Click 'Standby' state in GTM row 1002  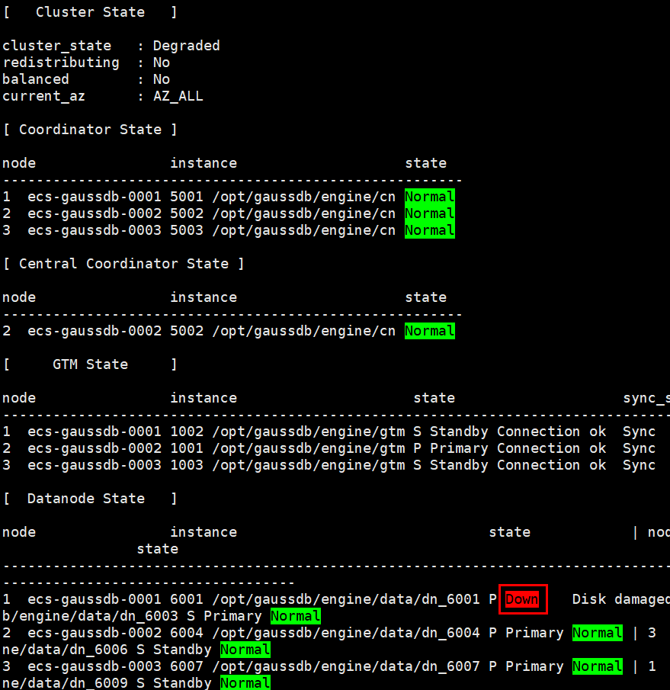click(459, 432)
